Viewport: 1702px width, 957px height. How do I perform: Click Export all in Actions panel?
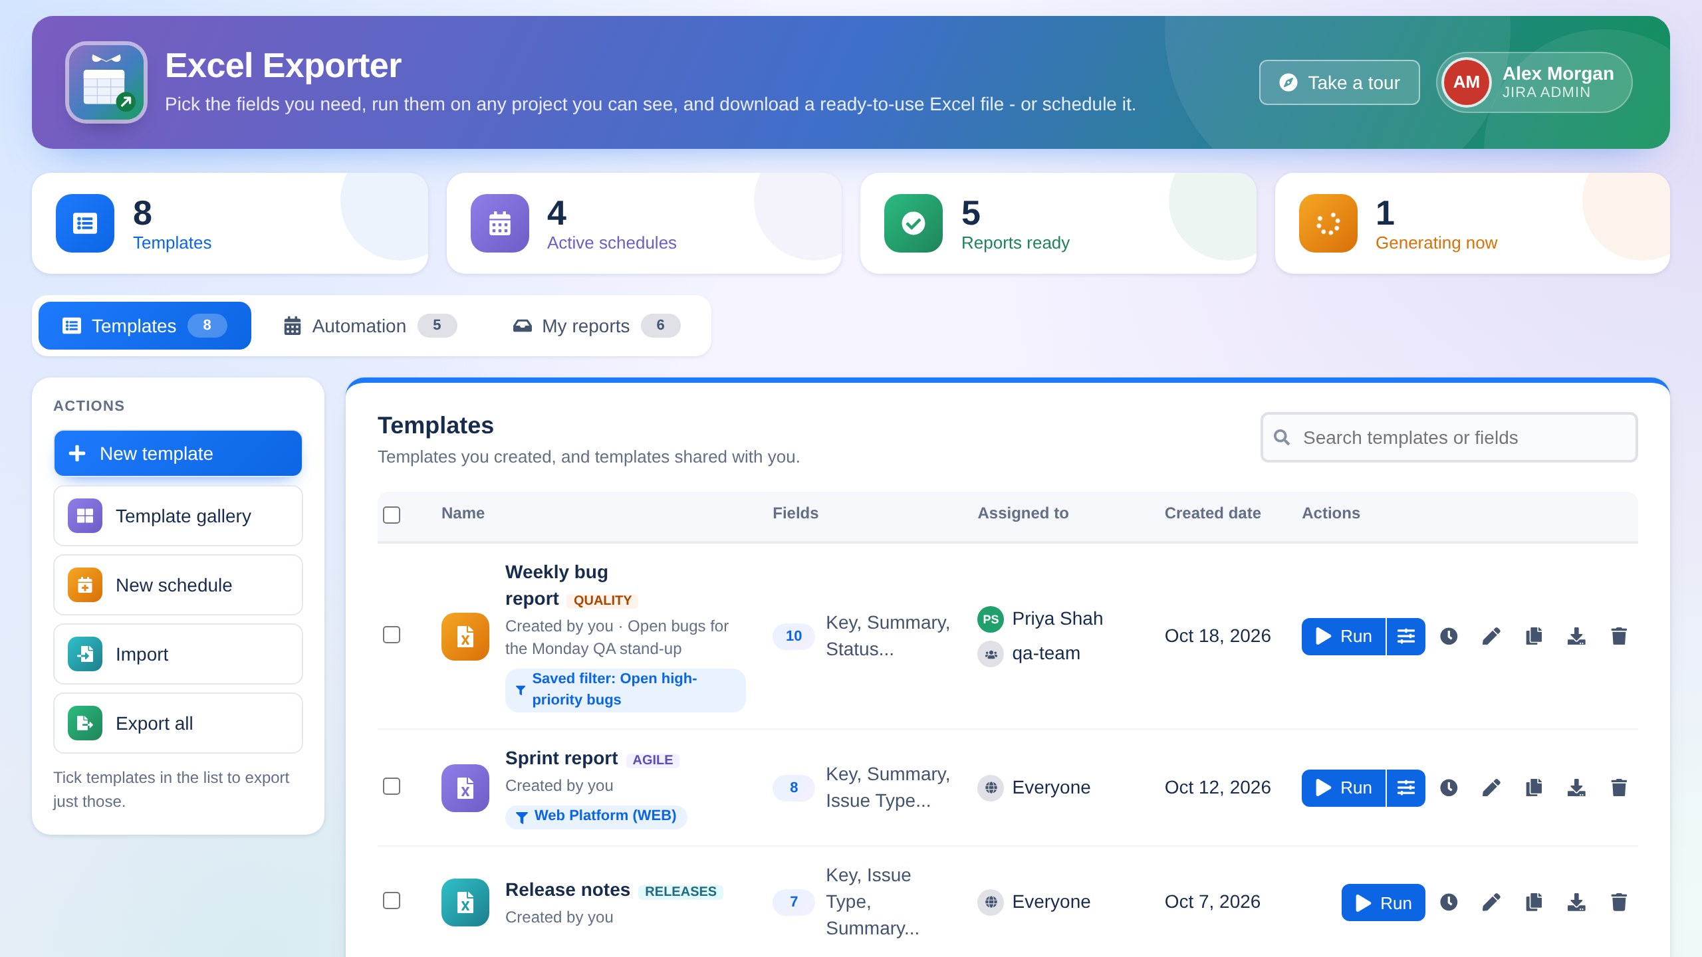[x=178, y=723]
